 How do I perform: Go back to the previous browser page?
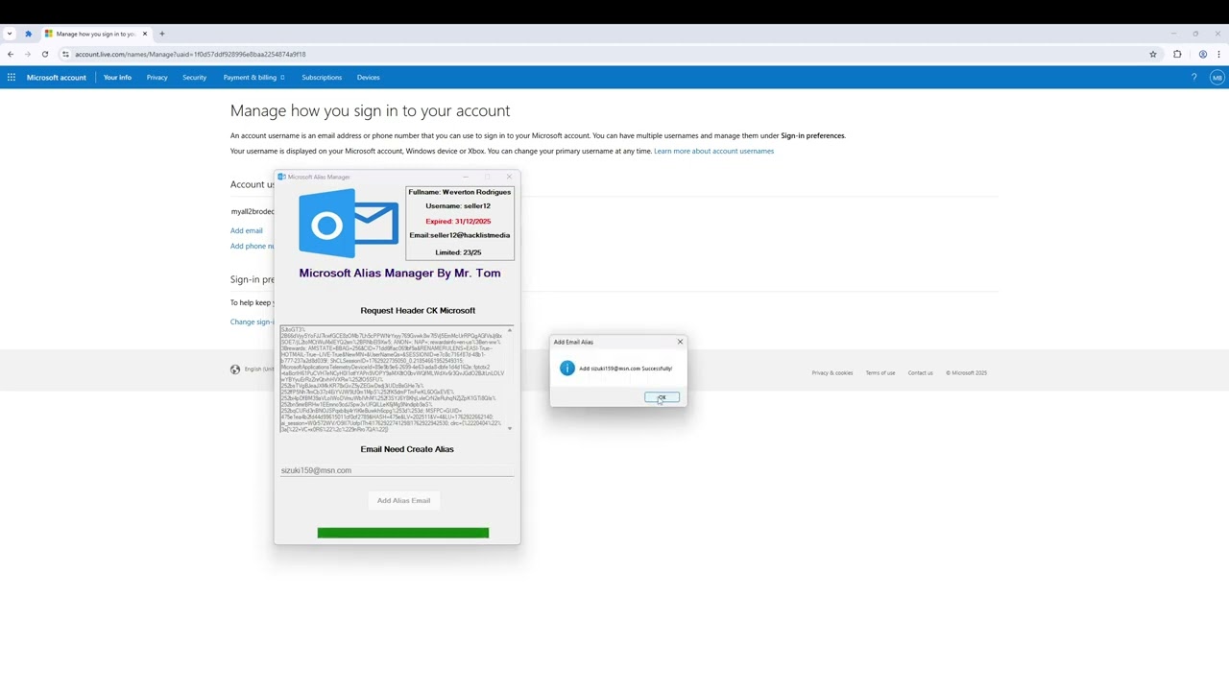(11, 54)
